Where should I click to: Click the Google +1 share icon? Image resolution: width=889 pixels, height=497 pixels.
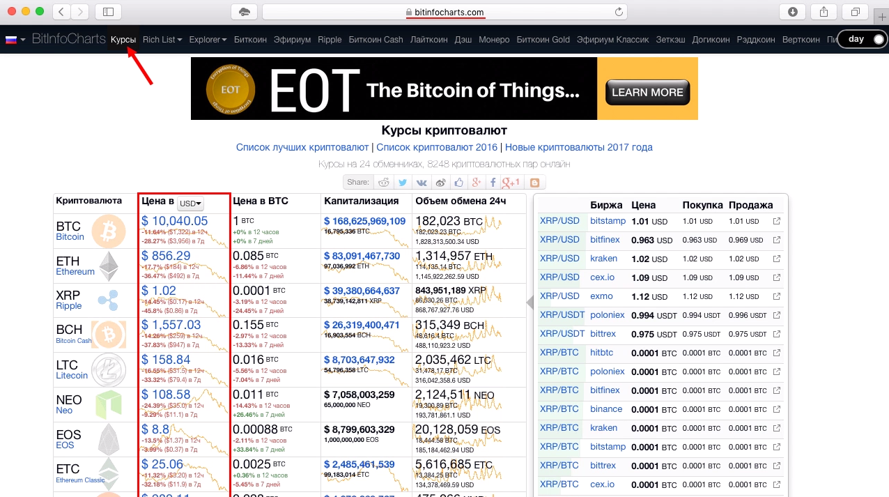511,183
